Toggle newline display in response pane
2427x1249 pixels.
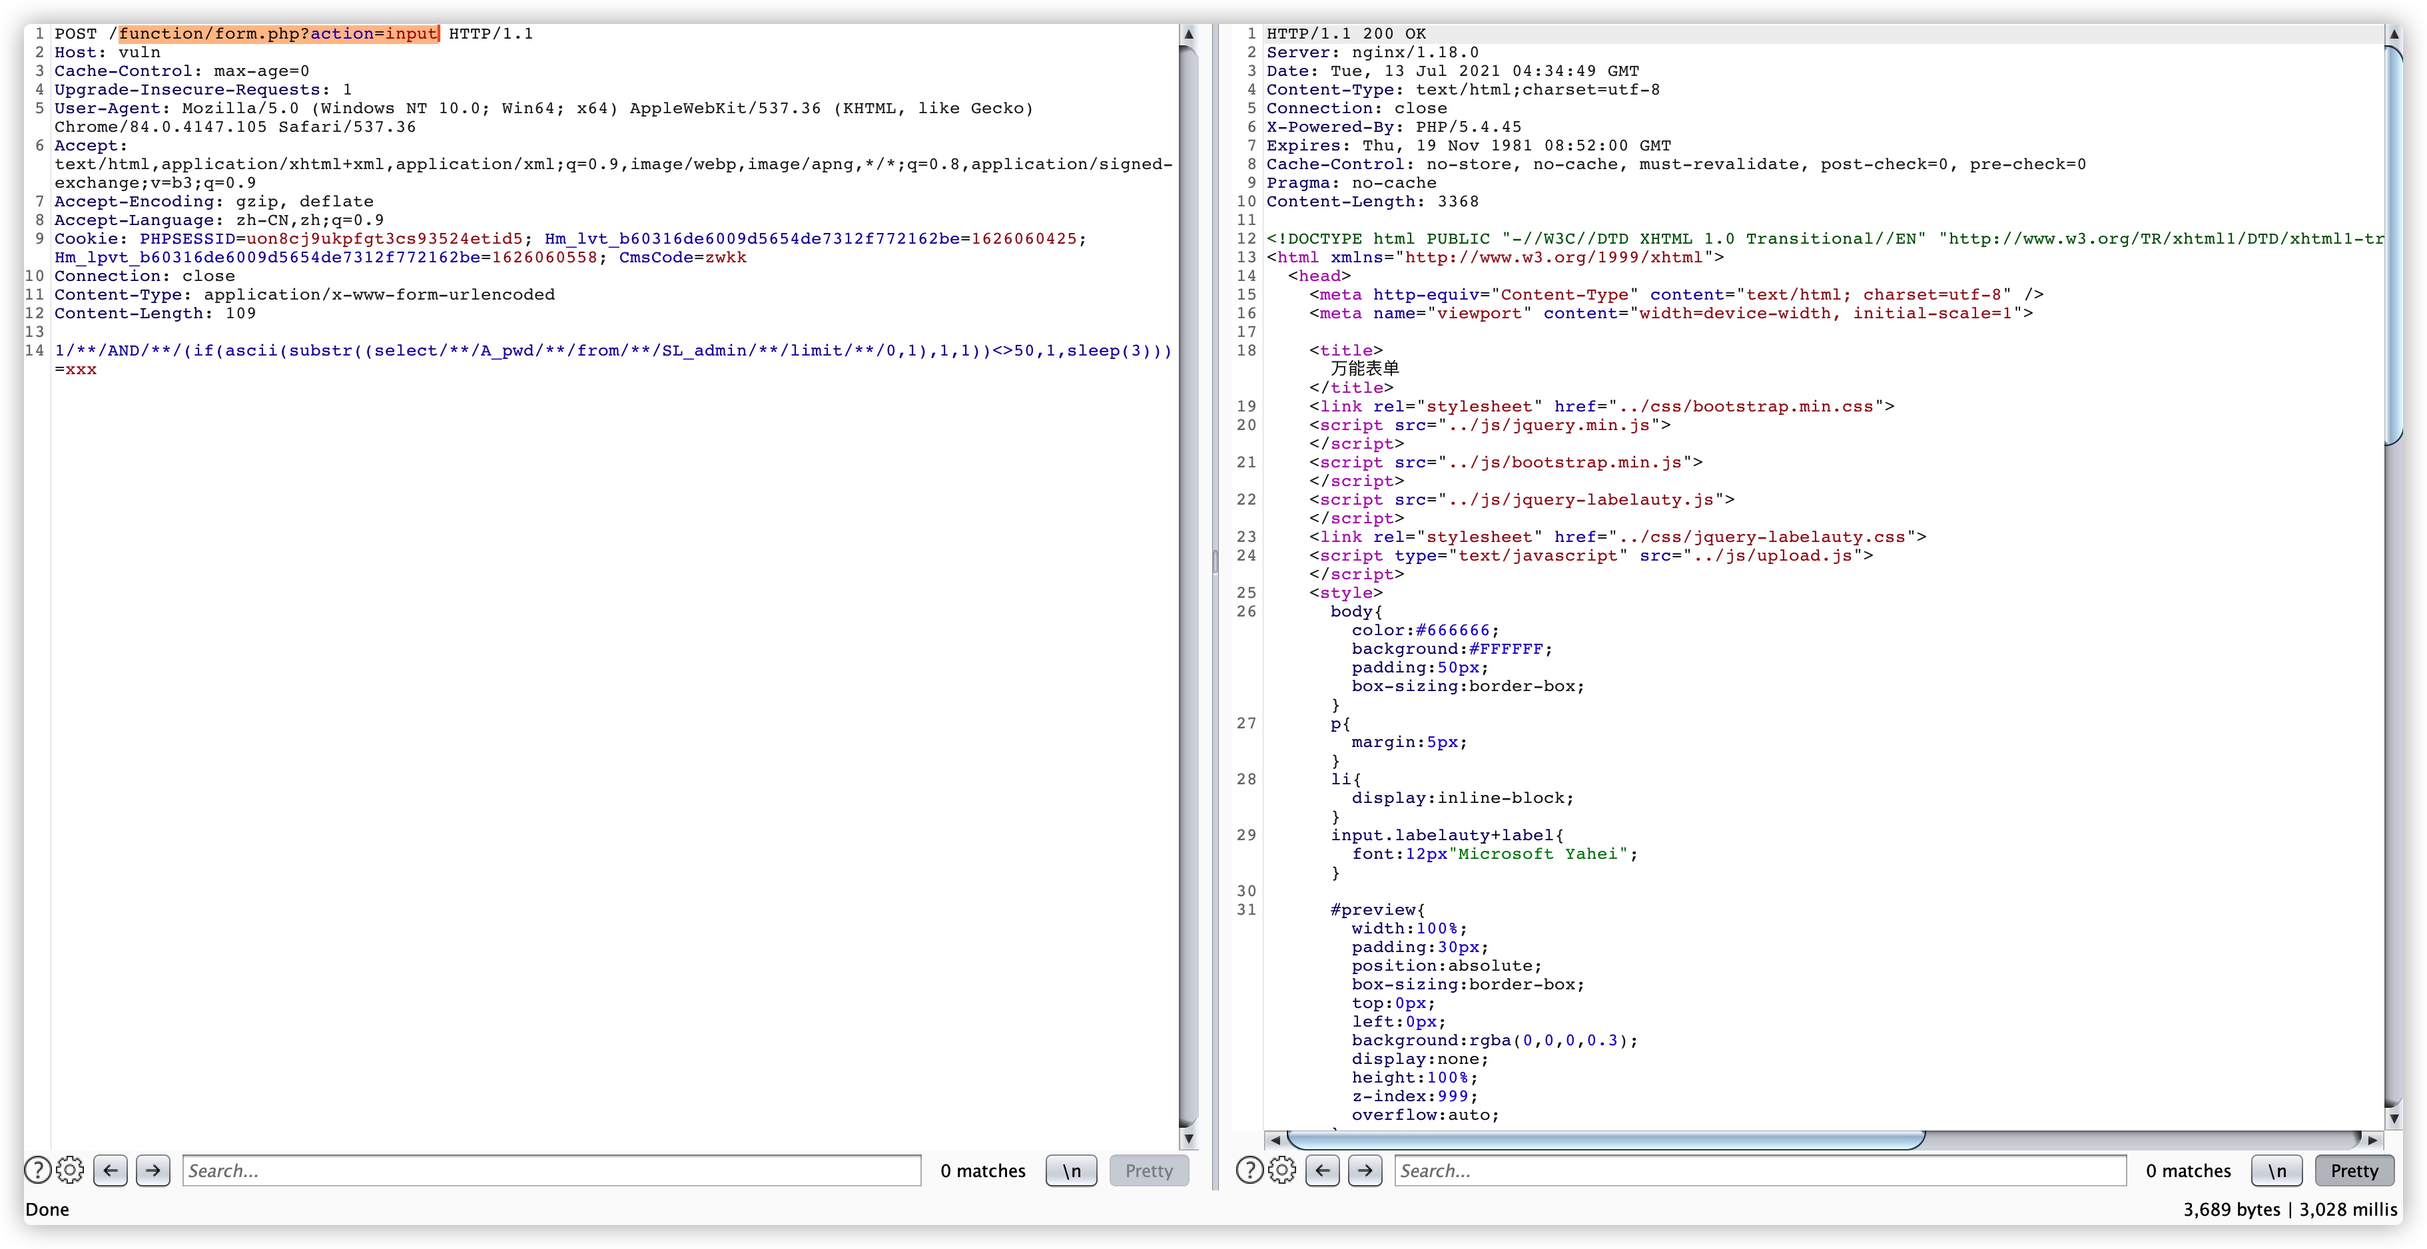(2276, 1170)
